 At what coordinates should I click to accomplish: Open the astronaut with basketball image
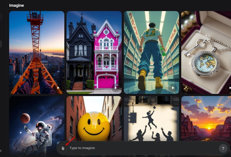click(37, 126)
